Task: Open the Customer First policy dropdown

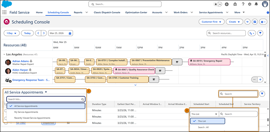Action: click(x=211, y=22)
